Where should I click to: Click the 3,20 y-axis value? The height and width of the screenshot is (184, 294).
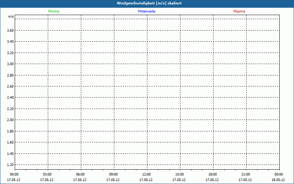pyautogui.click(x=10, y=53)
